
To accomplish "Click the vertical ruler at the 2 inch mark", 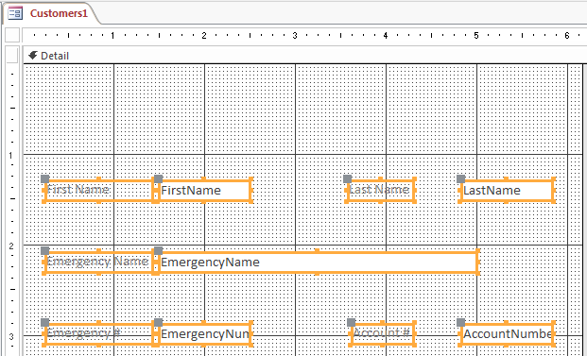I will [x=11, y=246].
